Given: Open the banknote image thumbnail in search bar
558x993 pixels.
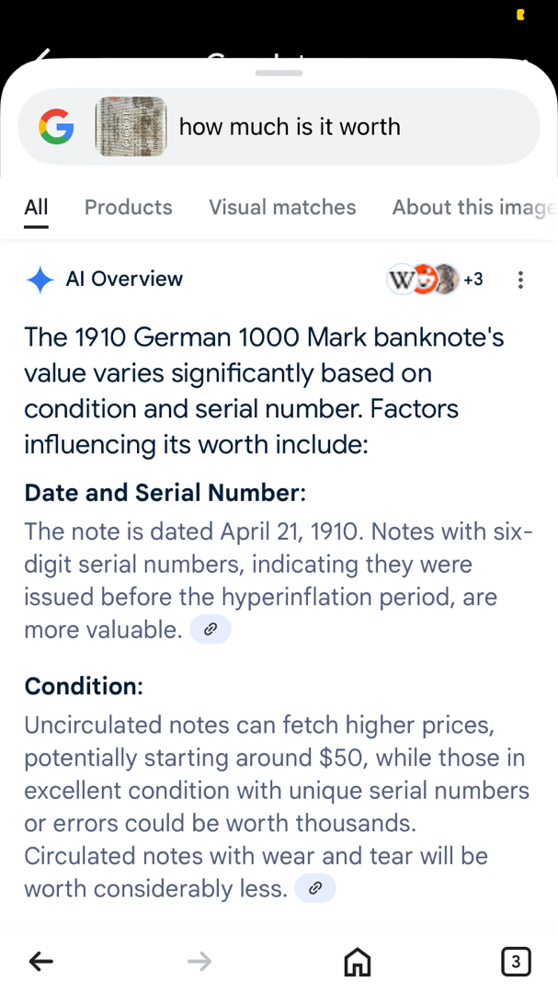Looking at the screenshot, I should coord(131,127).
